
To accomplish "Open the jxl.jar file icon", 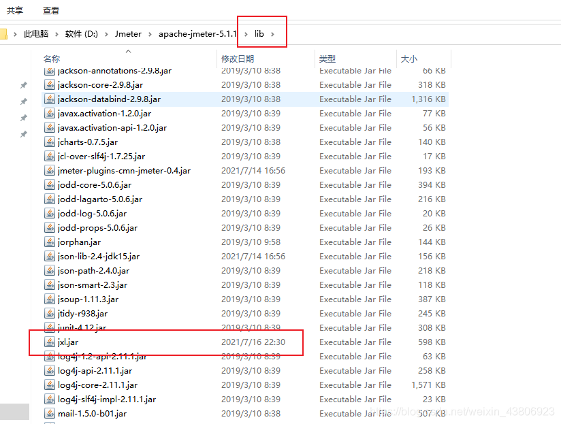I will point(50,342).
